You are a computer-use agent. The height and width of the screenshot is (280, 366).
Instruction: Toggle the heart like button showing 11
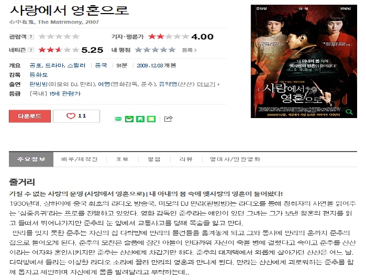tap(76, 116)
